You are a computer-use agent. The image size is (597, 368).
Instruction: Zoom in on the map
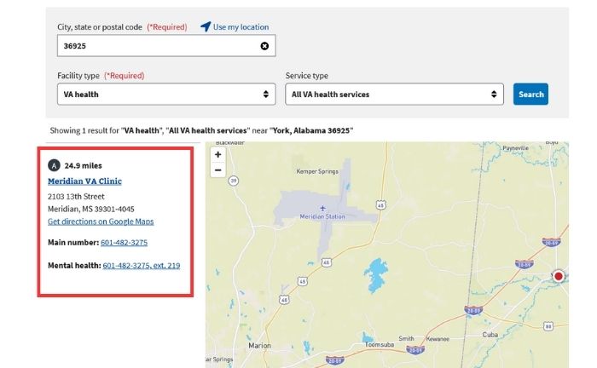coord(218,154)
